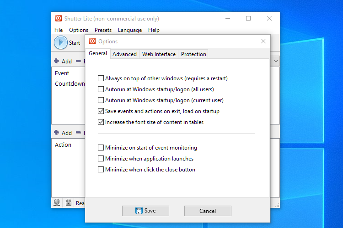Select the General tab

(x=98, y=53)
